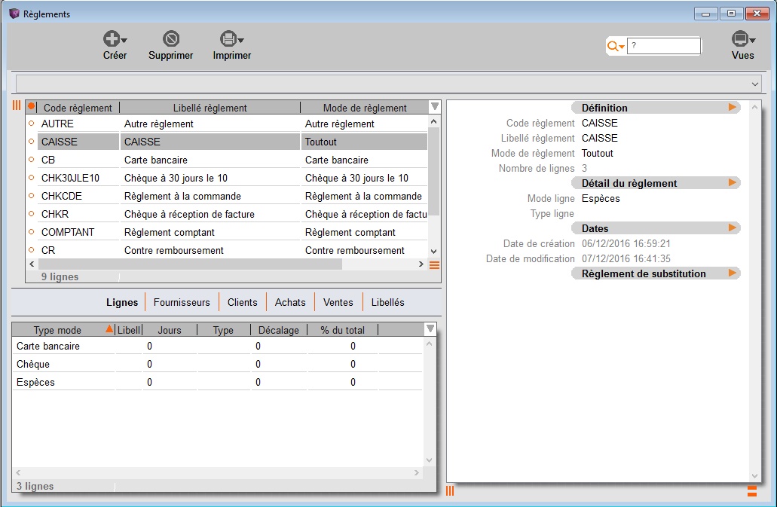The width and height of the screenshot is (777, 507).
Task: Select the Espèces line row
Action: point(217,382)
